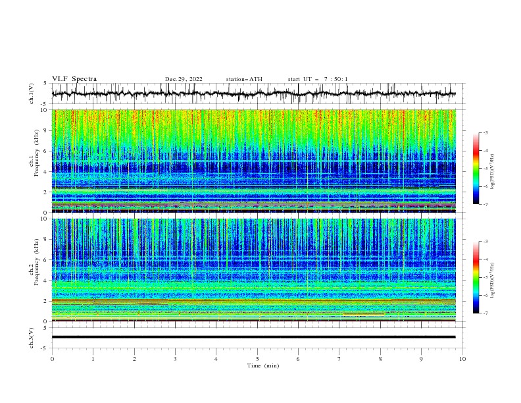Click the "-3" tick on ch.2 colorbar
This screenshot has height=403, width=521.
485,242
